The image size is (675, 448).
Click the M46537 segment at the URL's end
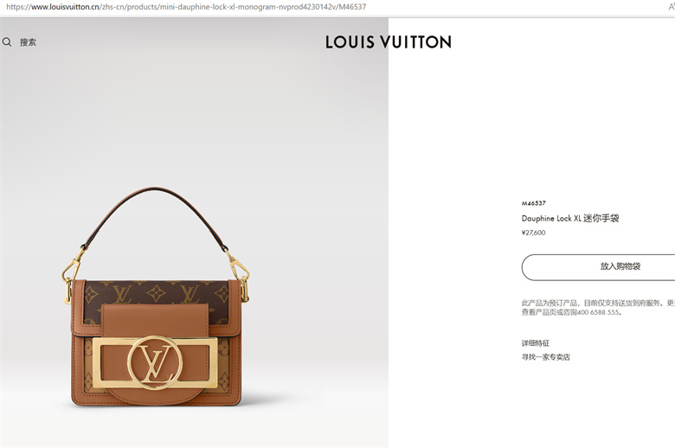pyautogui.click(x=352, y=7)
